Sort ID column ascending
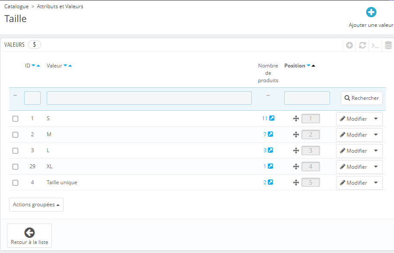394x253 pixels. coord(38,66)
